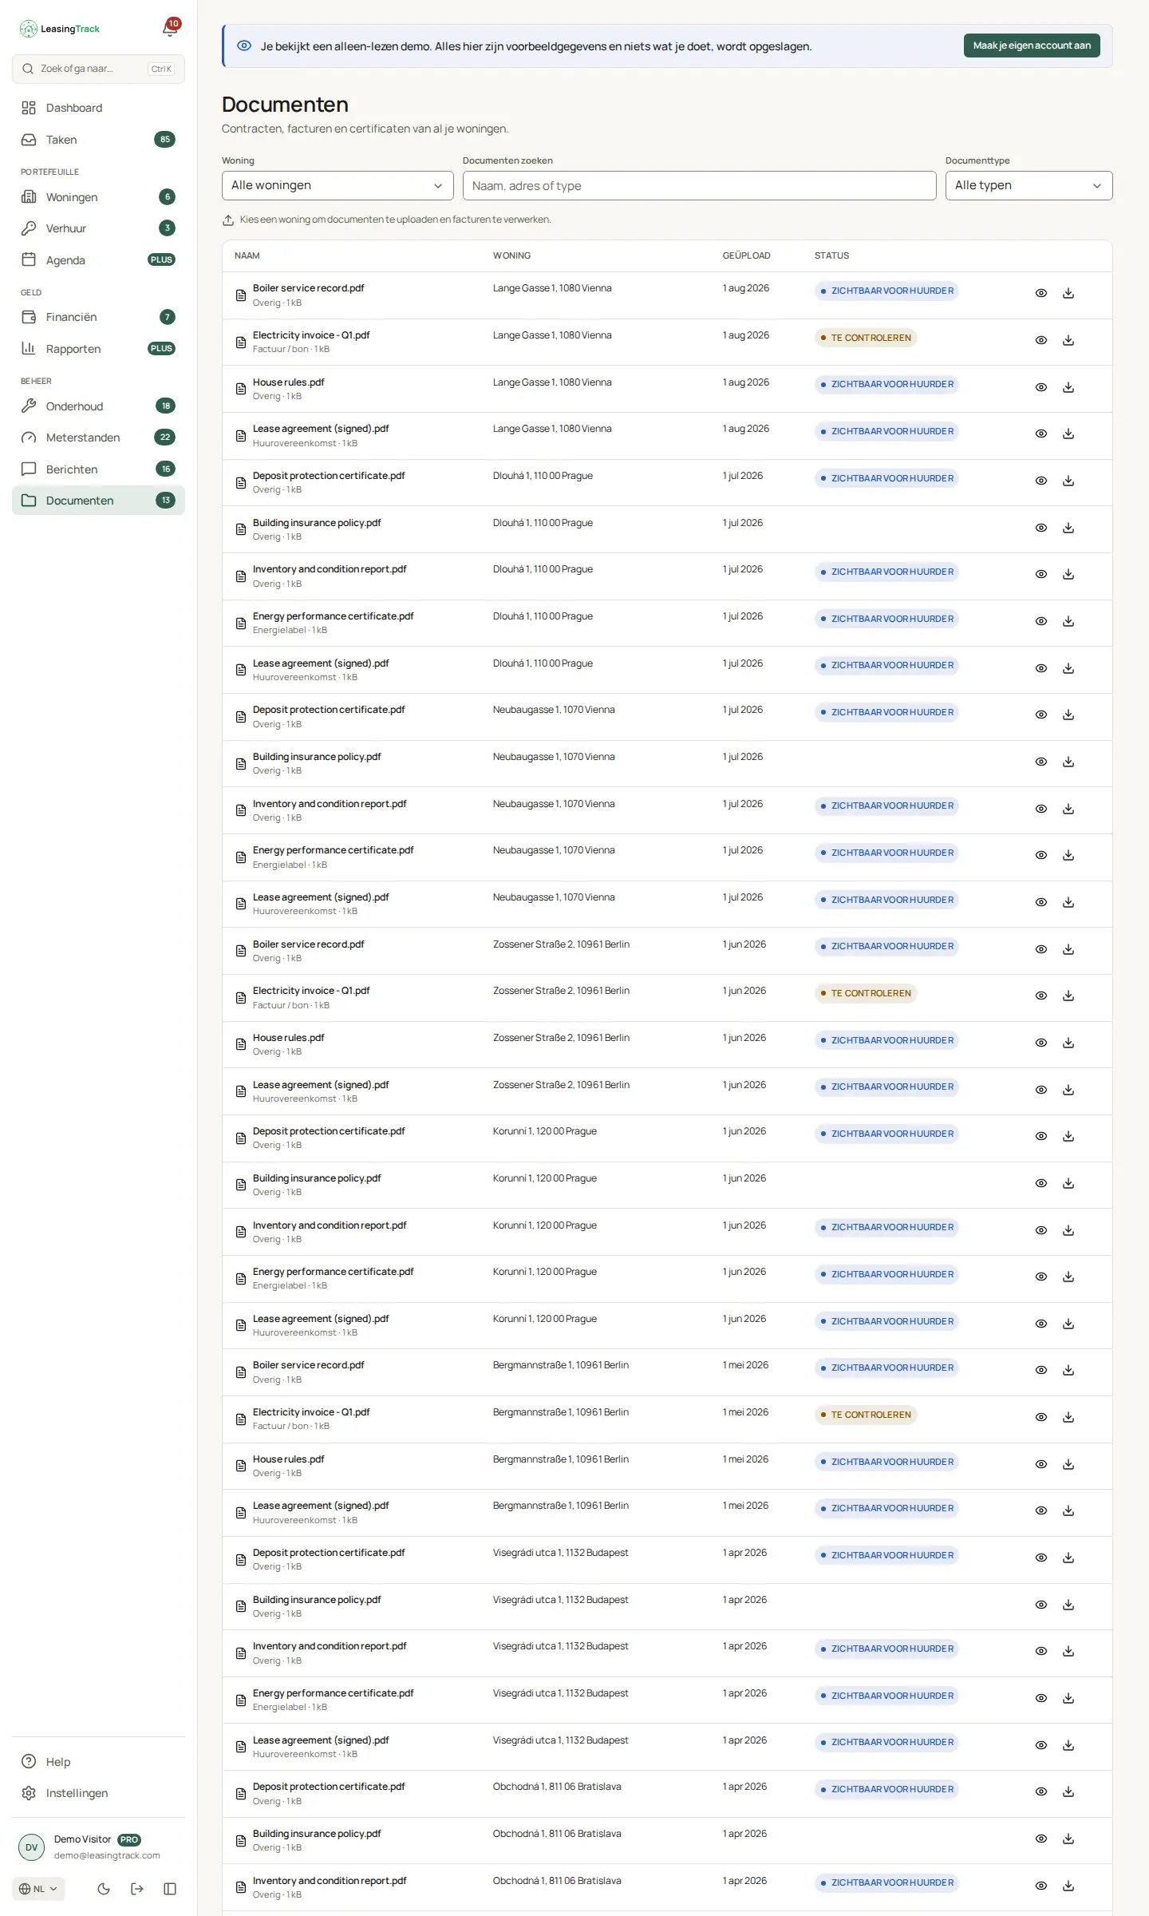
Task: Go to Financiën in the sidebar
Action: tap(98, 317)
